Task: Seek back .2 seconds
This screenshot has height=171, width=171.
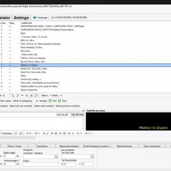Action: point(45,134)
